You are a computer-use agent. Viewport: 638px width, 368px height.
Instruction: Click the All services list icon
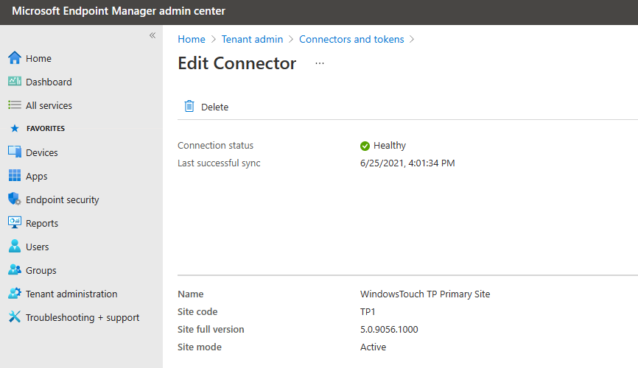(15, 105)
